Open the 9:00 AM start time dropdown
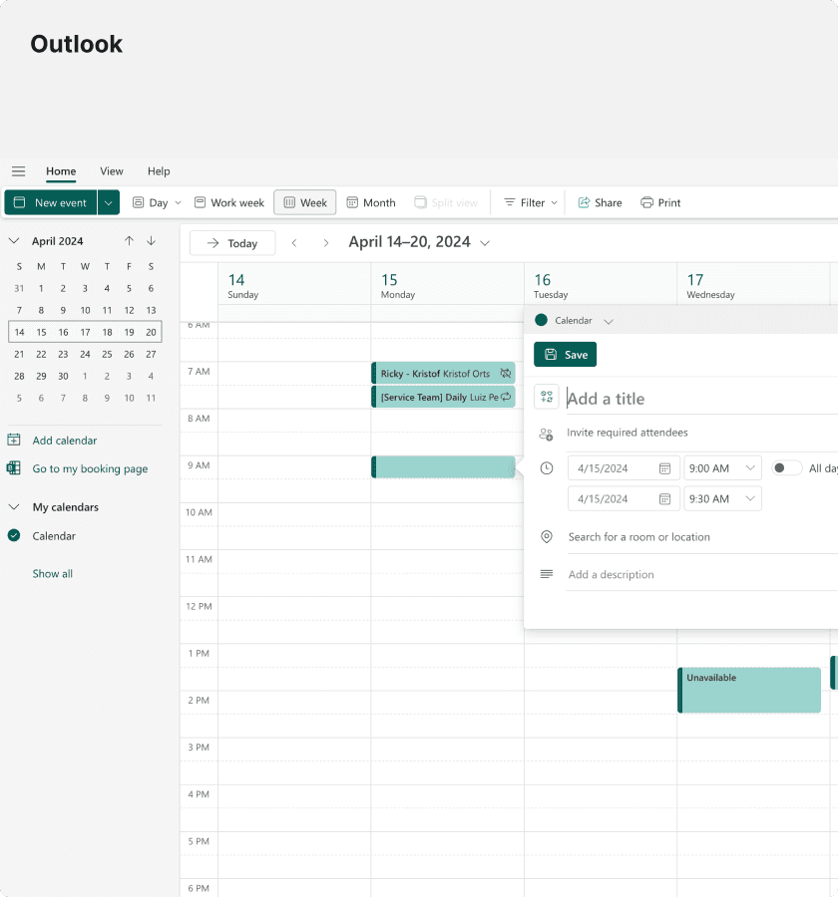 coord(722,468)
